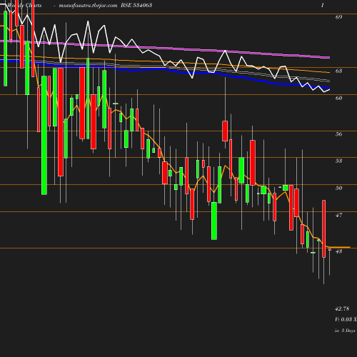357x357 pixels.
Task: Click the 'Weekly Charts' title text
Action: [24, 5]
